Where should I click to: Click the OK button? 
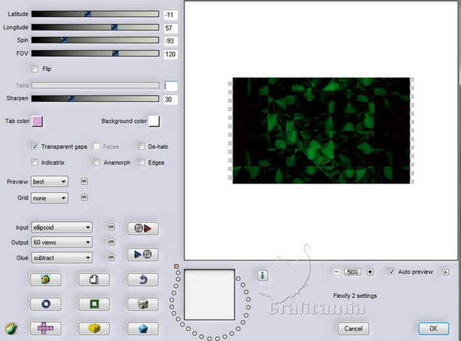point(433,328)
